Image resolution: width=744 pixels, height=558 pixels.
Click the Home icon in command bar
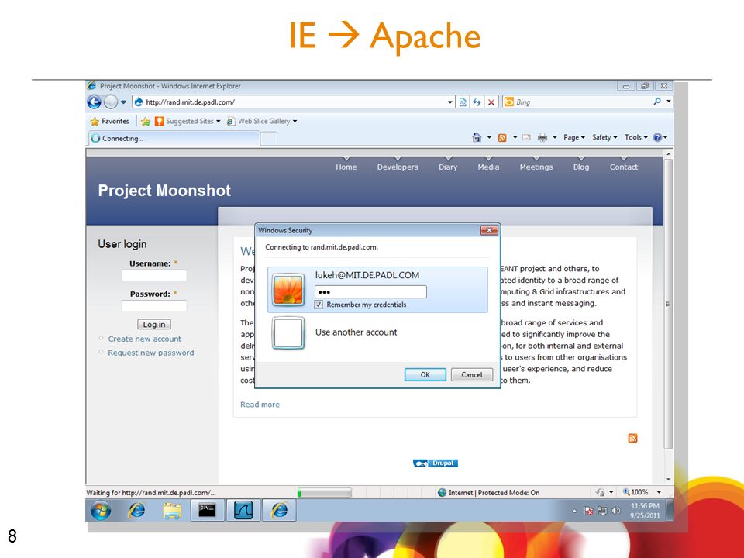(x=477, y=138)
